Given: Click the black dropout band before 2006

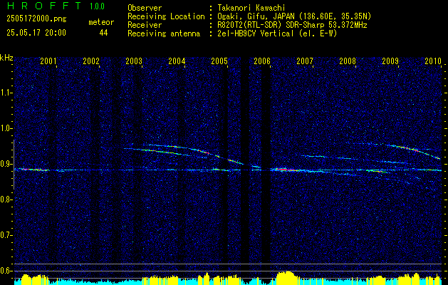Looking at the screenshot, I should tap(266, 169).
